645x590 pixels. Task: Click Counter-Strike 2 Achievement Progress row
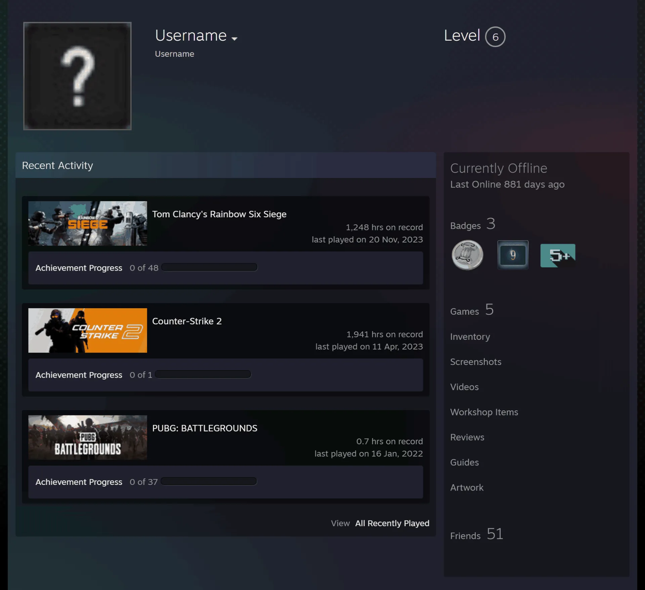[225, 375]
